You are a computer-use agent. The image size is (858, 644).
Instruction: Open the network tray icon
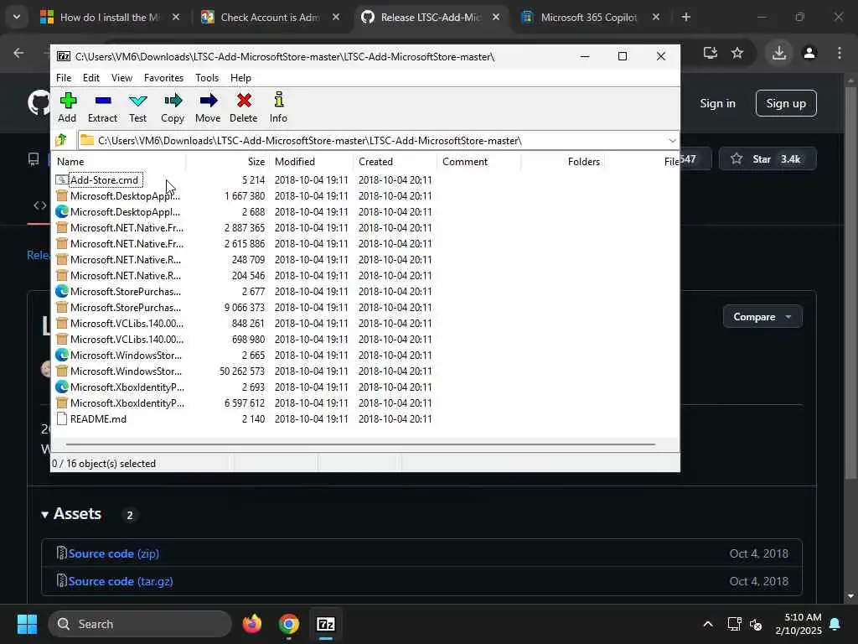pos(734,624)
